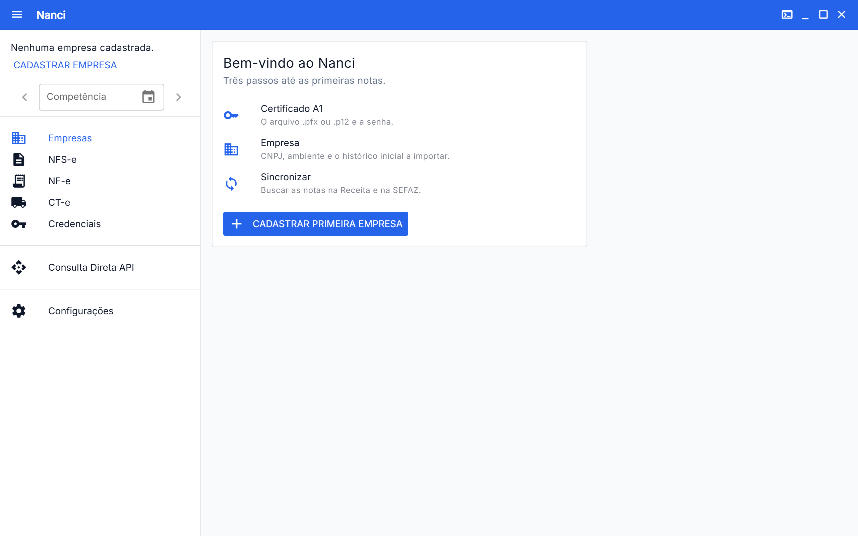
Task: Click the Sincronizar step title
Action: [x=286, y=177]
